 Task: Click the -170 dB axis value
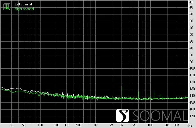click(192, 116)
